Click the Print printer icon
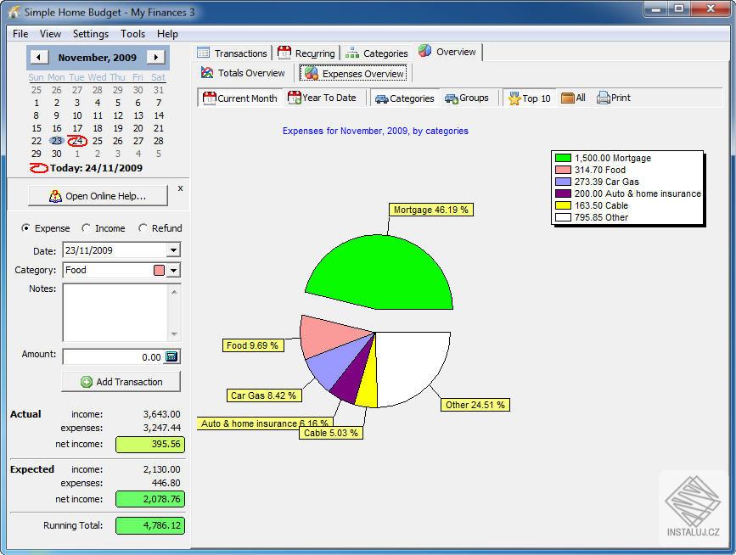Screen dimensions: 736x555 click(x=604, y=98)
